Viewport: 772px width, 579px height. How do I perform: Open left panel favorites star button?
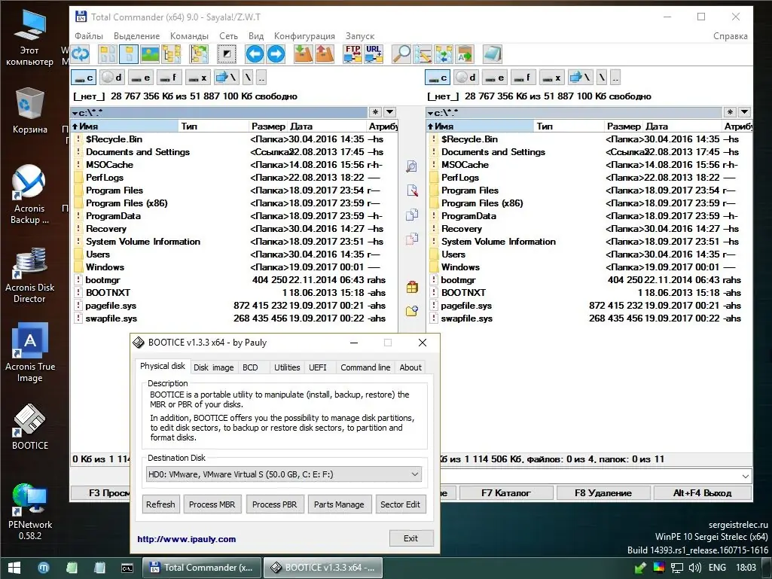tap(375, 112)
